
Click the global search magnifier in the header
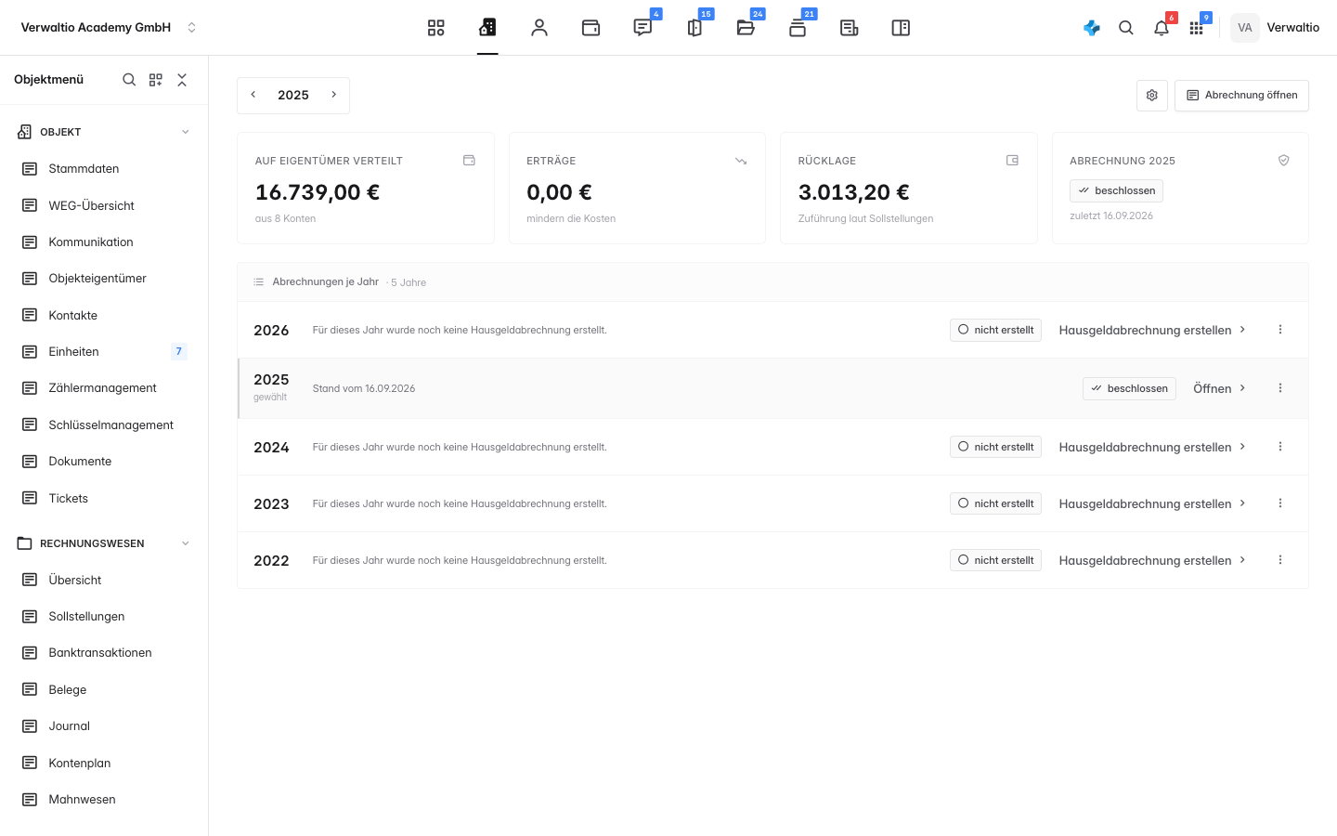point(1126,28)
